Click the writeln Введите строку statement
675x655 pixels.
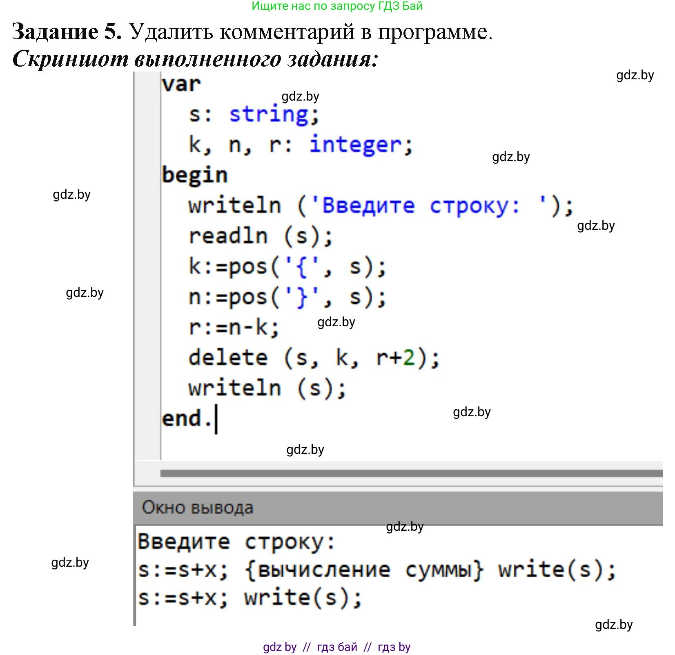pos(380,205)
